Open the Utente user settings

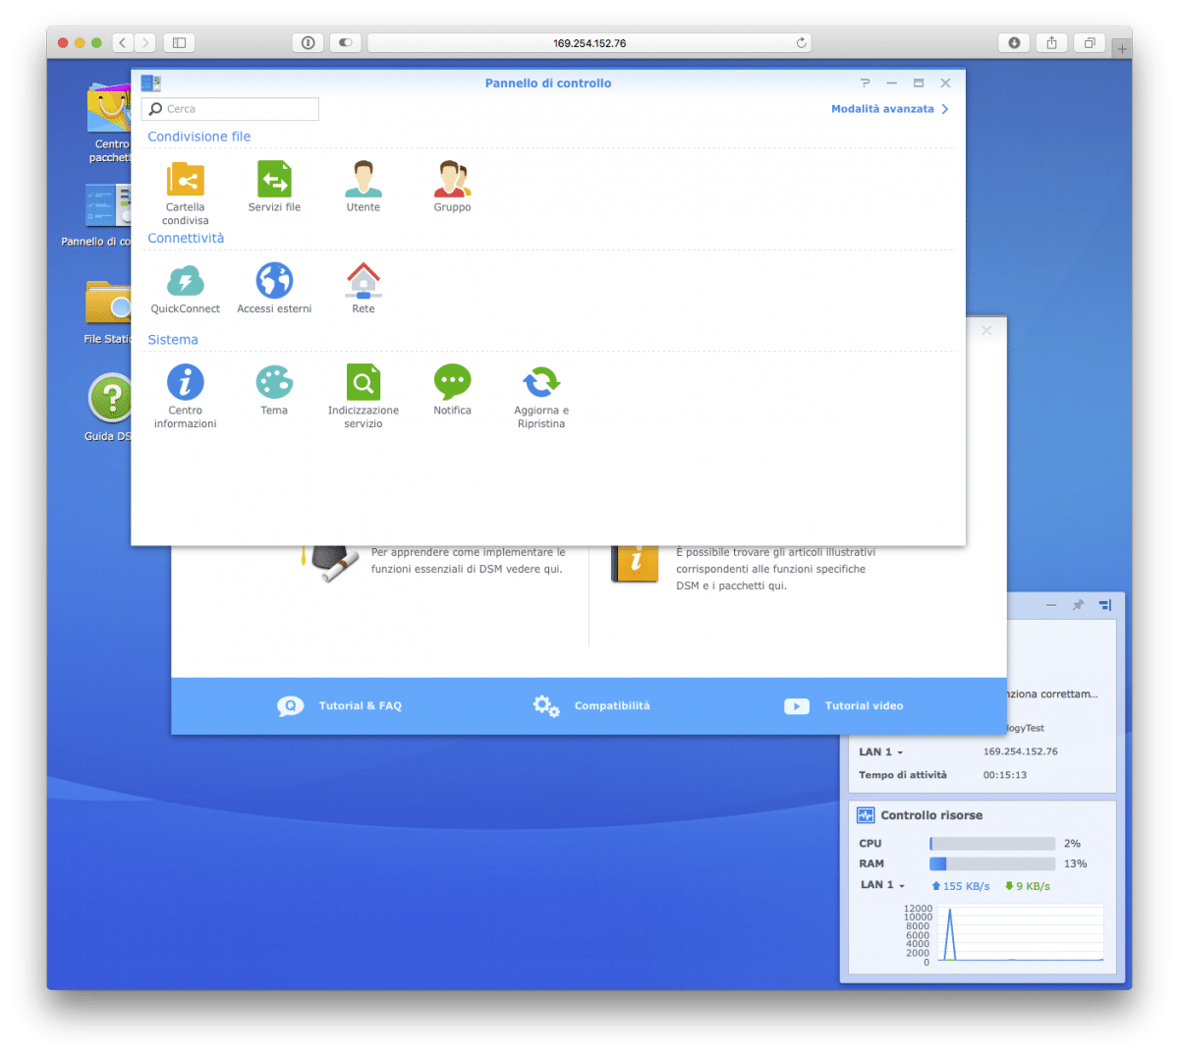point(363,181)
